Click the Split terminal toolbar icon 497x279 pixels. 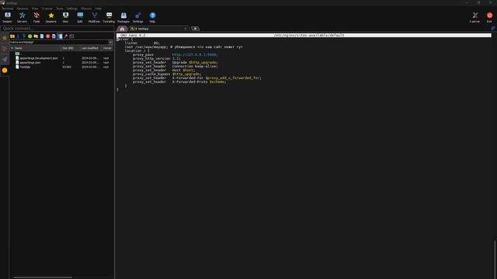tap(80, 17)
